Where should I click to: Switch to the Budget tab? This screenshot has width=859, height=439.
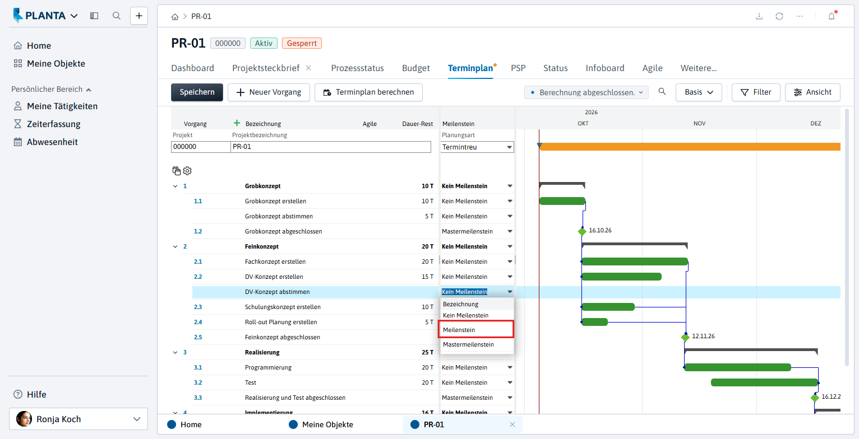[415, 68]
